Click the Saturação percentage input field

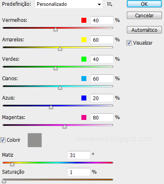coord(79,172)
